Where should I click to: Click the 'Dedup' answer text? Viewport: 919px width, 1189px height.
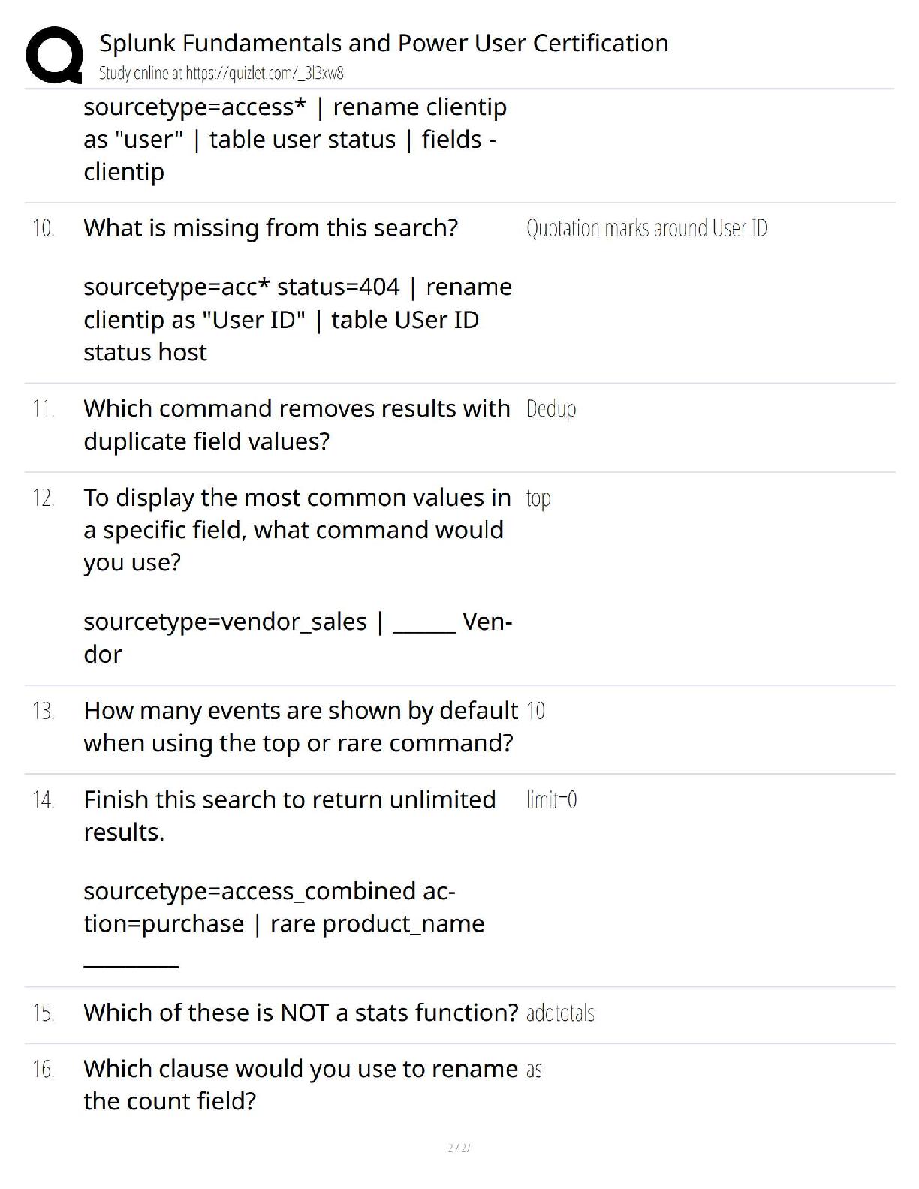click(x=551, y=409)
